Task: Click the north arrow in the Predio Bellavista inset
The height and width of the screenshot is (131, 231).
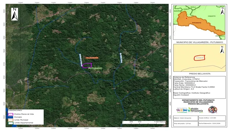Action: [222, 50]
